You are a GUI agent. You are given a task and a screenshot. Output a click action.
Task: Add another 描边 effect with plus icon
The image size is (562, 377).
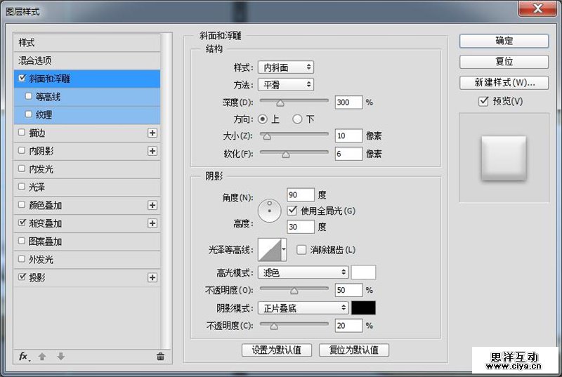pos(152,133)
